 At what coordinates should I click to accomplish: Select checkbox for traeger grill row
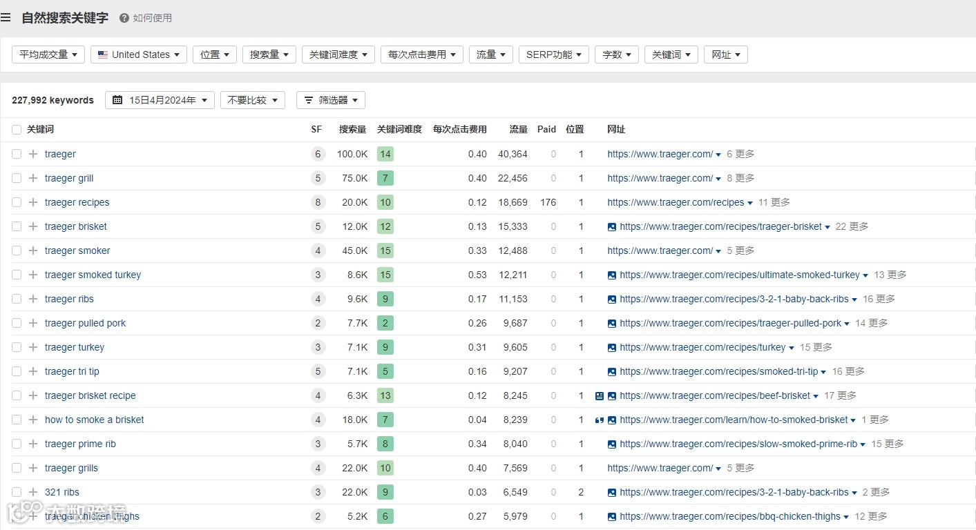point(17,178)
